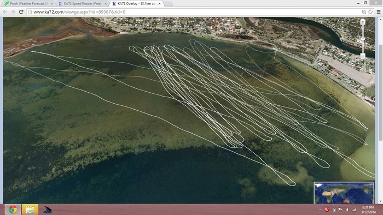Click the world overview mini-map
Viewport: 383px width, 215px height.
pyautogui.click(x=344, y=193)
